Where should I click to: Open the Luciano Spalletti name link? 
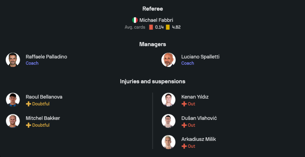[200, 57]
